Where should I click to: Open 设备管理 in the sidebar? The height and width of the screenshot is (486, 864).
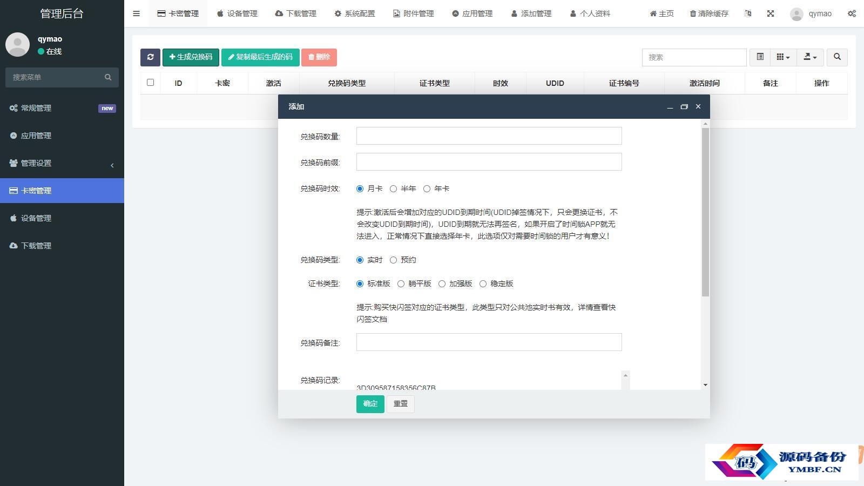click(x=62, y=218)
